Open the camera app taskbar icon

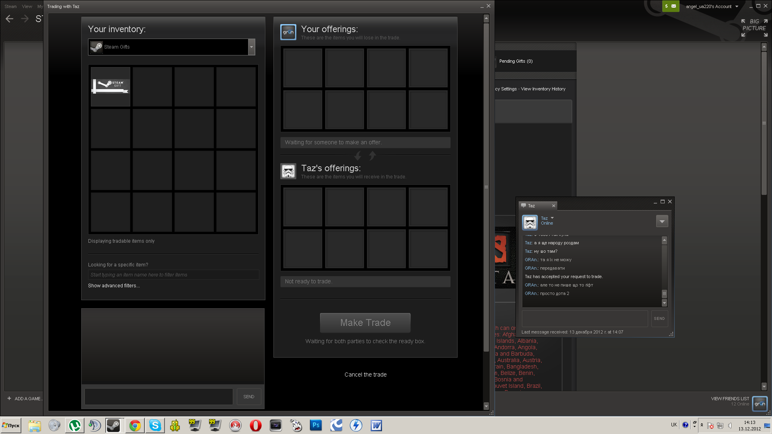click(275, 425)
